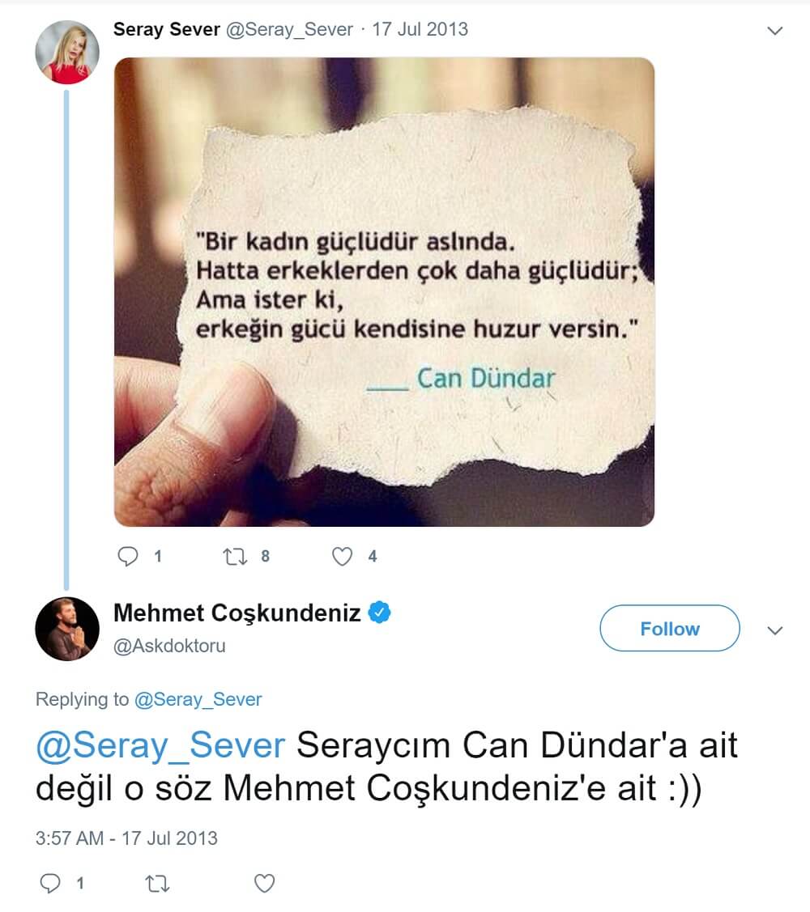Reply to Mehmet Coşkundeniz's tweet
810x912 pixels.
click(50, 884)
